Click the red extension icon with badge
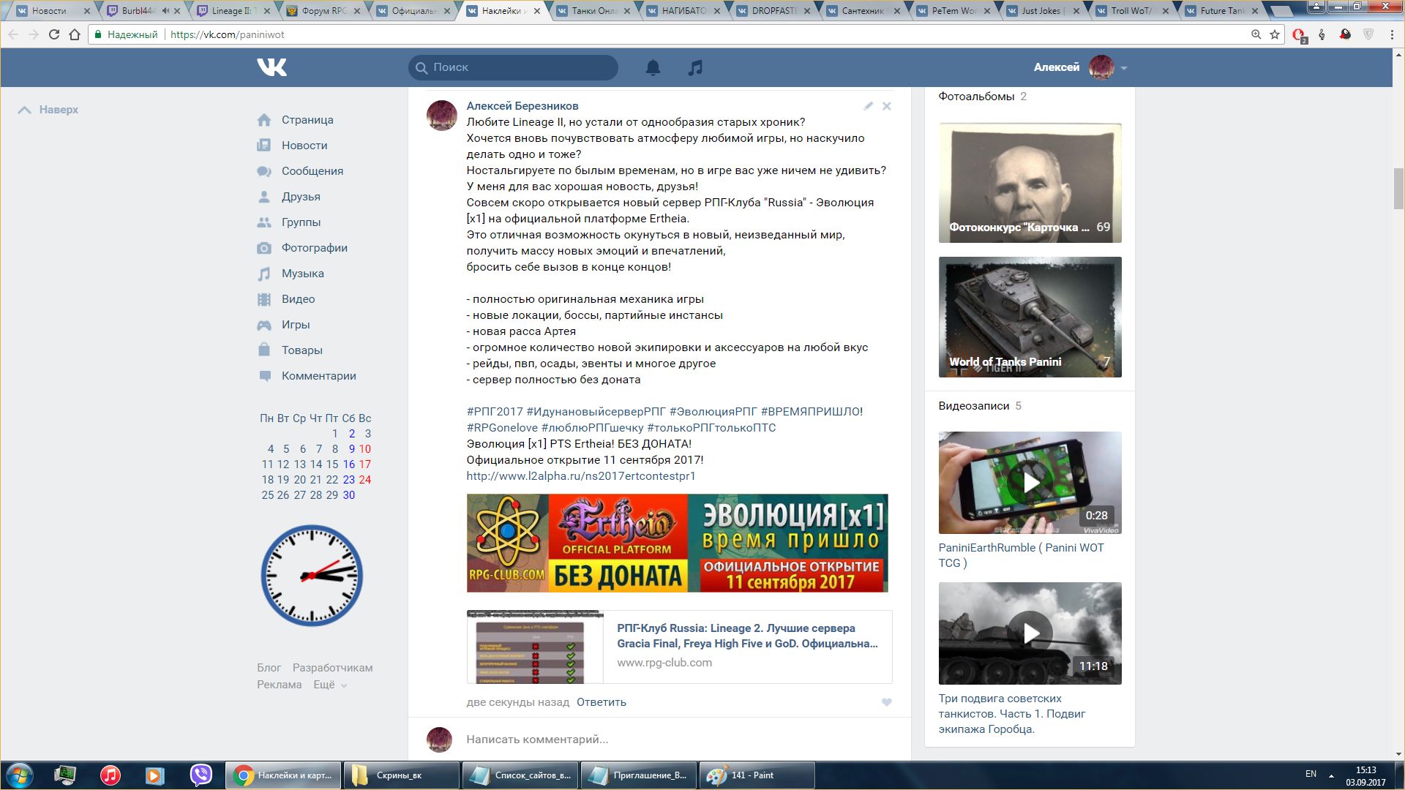Viewport: 1405px width, 790px height. pos(1299,35)
